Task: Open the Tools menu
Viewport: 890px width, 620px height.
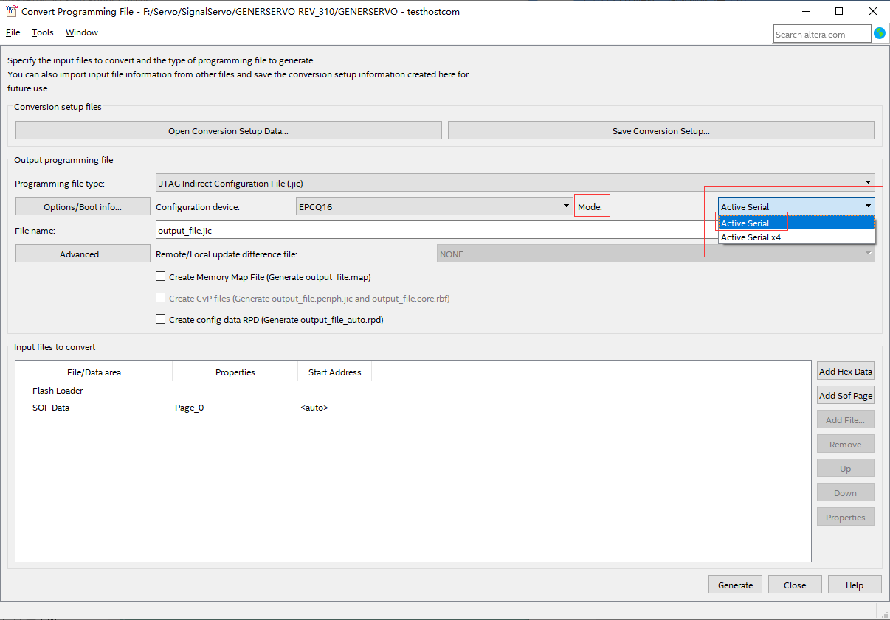Action: (43, 32)
